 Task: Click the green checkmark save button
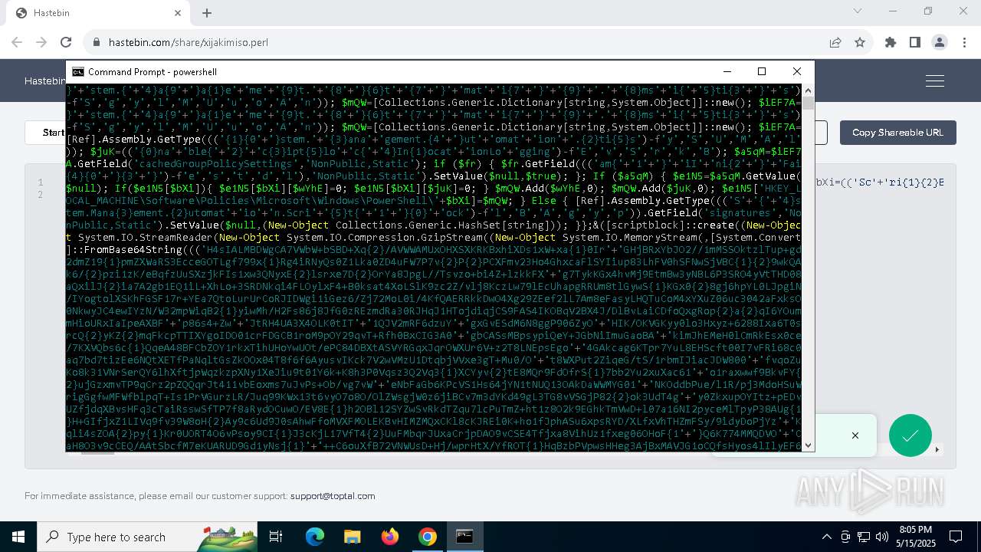click(x=910, y=435)
